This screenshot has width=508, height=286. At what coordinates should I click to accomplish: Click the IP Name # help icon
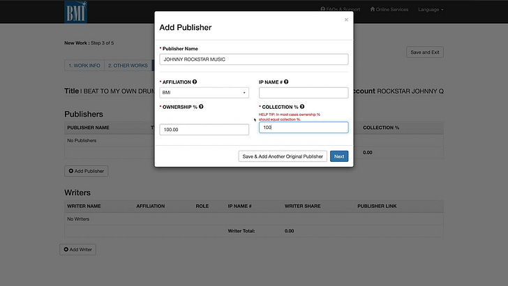pos(286,82)
